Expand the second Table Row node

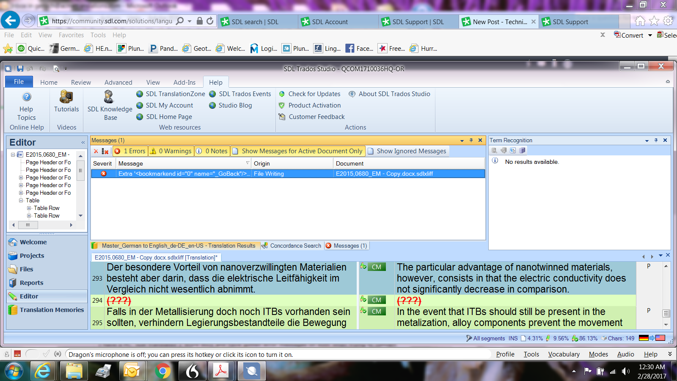(x=29, y=215)
